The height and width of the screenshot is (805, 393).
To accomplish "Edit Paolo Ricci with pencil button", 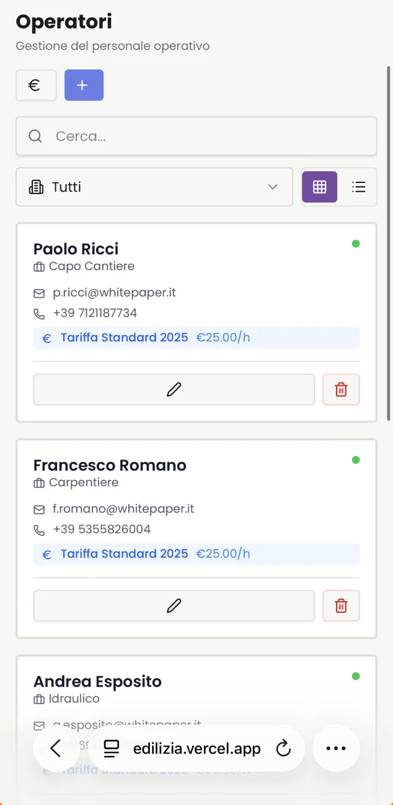I will point(174,389).
